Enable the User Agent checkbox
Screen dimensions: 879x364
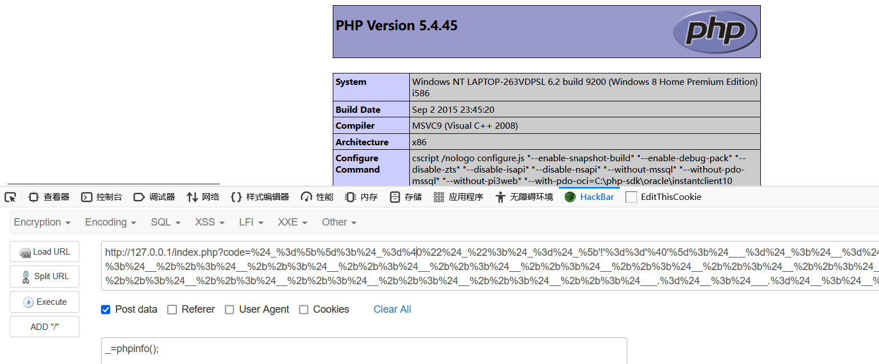point(229,309)
